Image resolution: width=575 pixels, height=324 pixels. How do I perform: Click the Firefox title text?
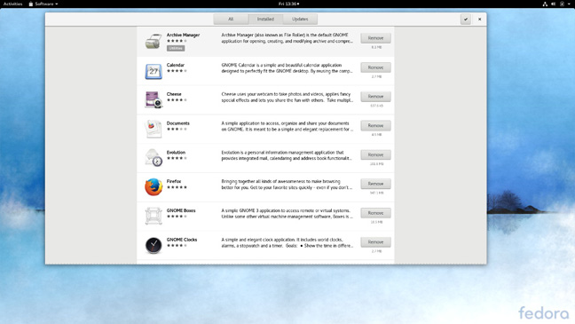coord(174,181)
